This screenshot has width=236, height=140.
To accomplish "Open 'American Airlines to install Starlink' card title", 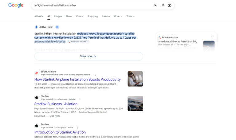I will tap(178, 43).
